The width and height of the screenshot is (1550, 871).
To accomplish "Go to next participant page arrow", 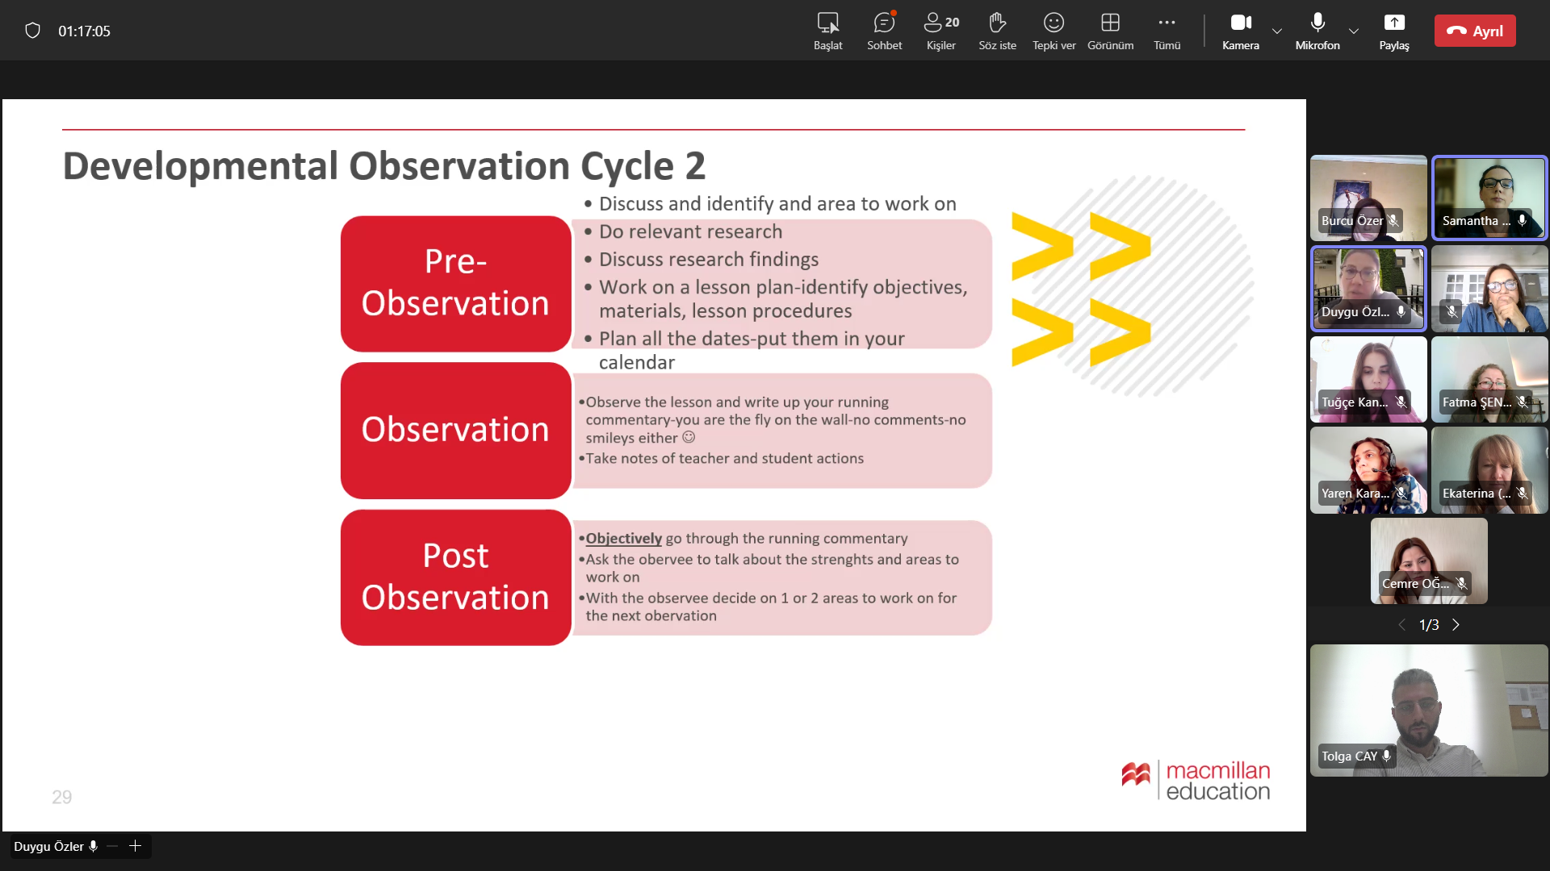I will [x=1456, y=625].
